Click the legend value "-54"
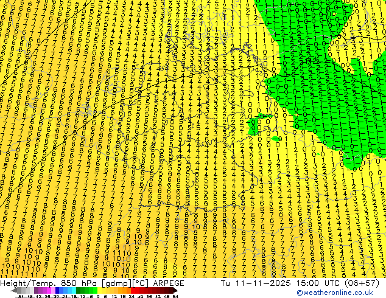Screen dimensions: 386x298 coord(19,296)
